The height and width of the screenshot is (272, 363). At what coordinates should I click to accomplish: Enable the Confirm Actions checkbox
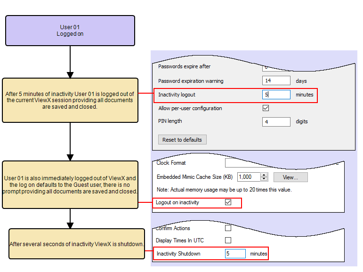228,228
